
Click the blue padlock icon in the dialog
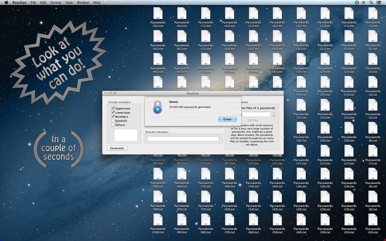tap(158, 107)
